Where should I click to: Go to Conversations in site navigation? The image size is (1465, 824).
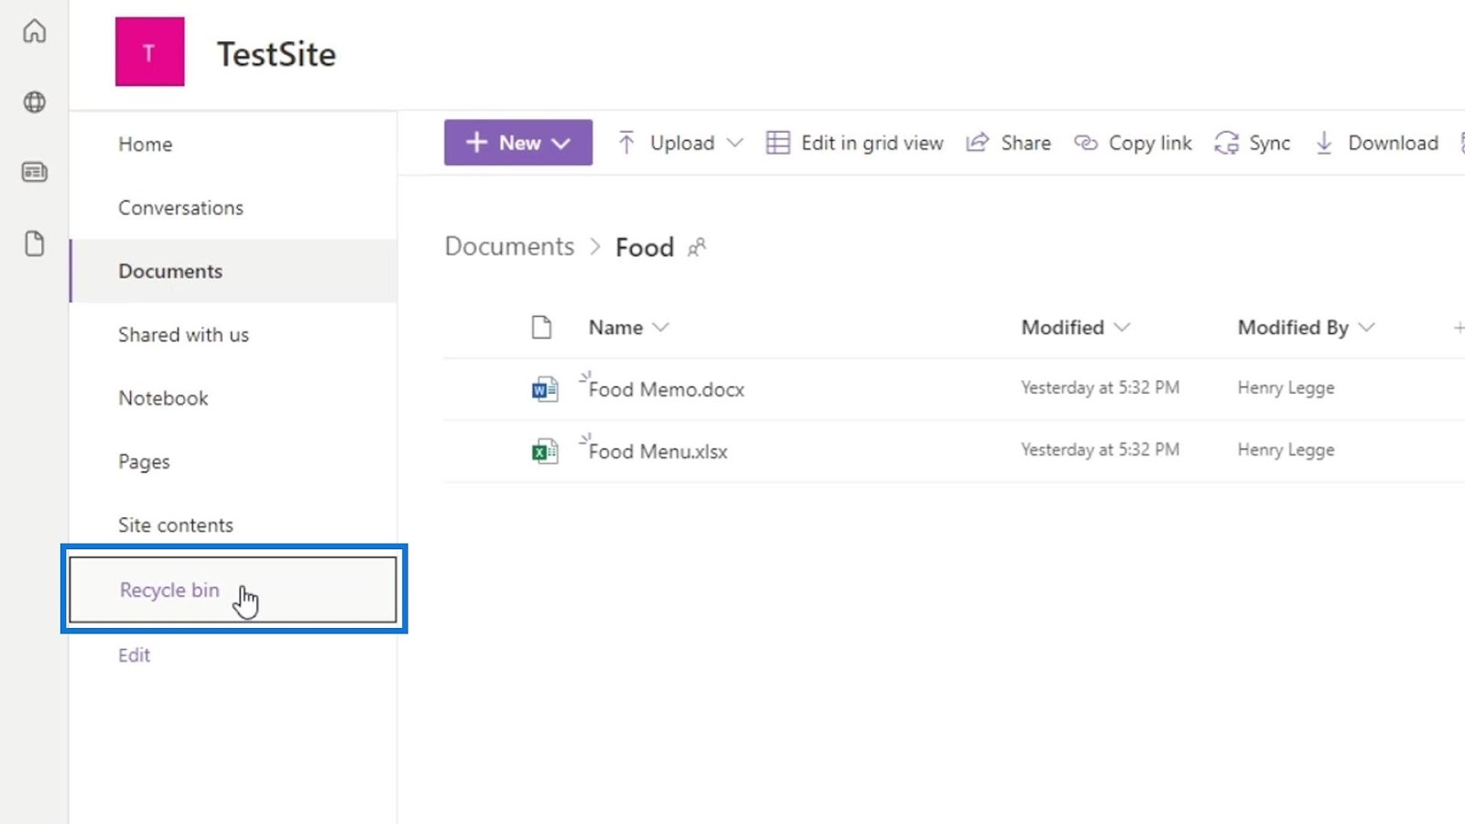[180, 208]
